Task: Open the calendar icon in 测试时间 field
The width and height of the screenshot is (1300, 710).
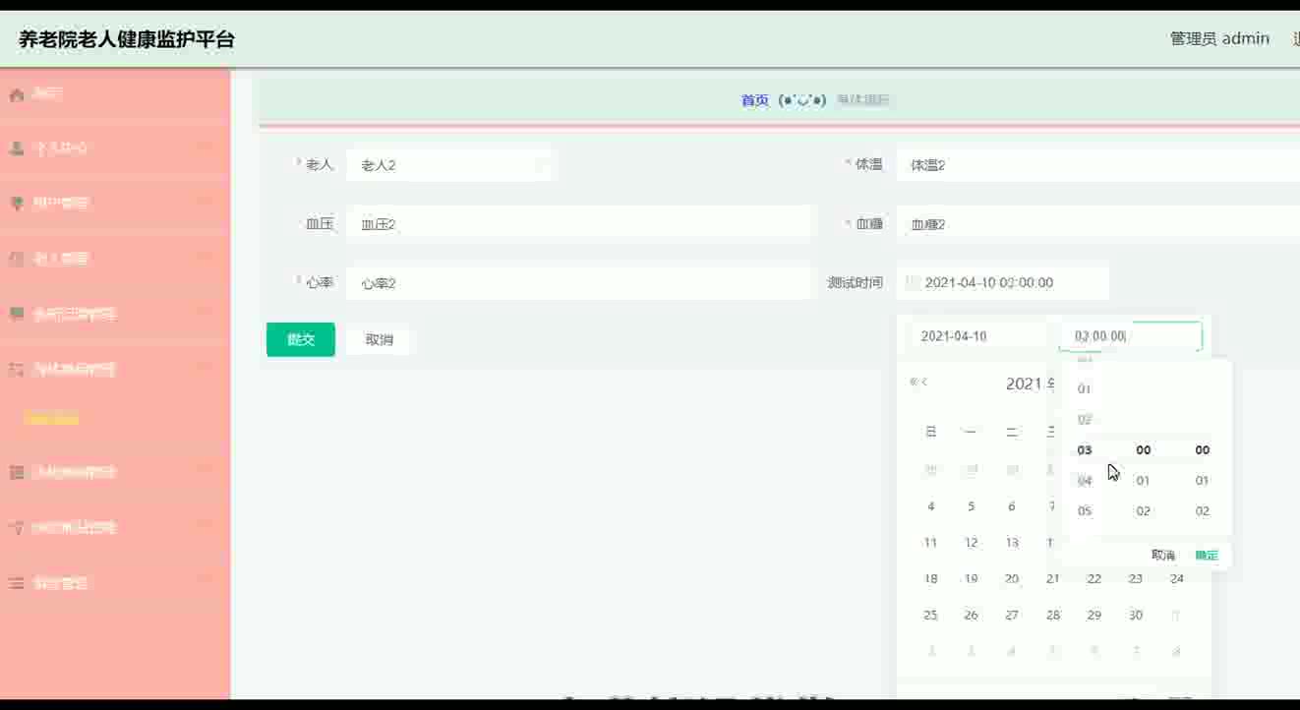Action: click(913, 283)
